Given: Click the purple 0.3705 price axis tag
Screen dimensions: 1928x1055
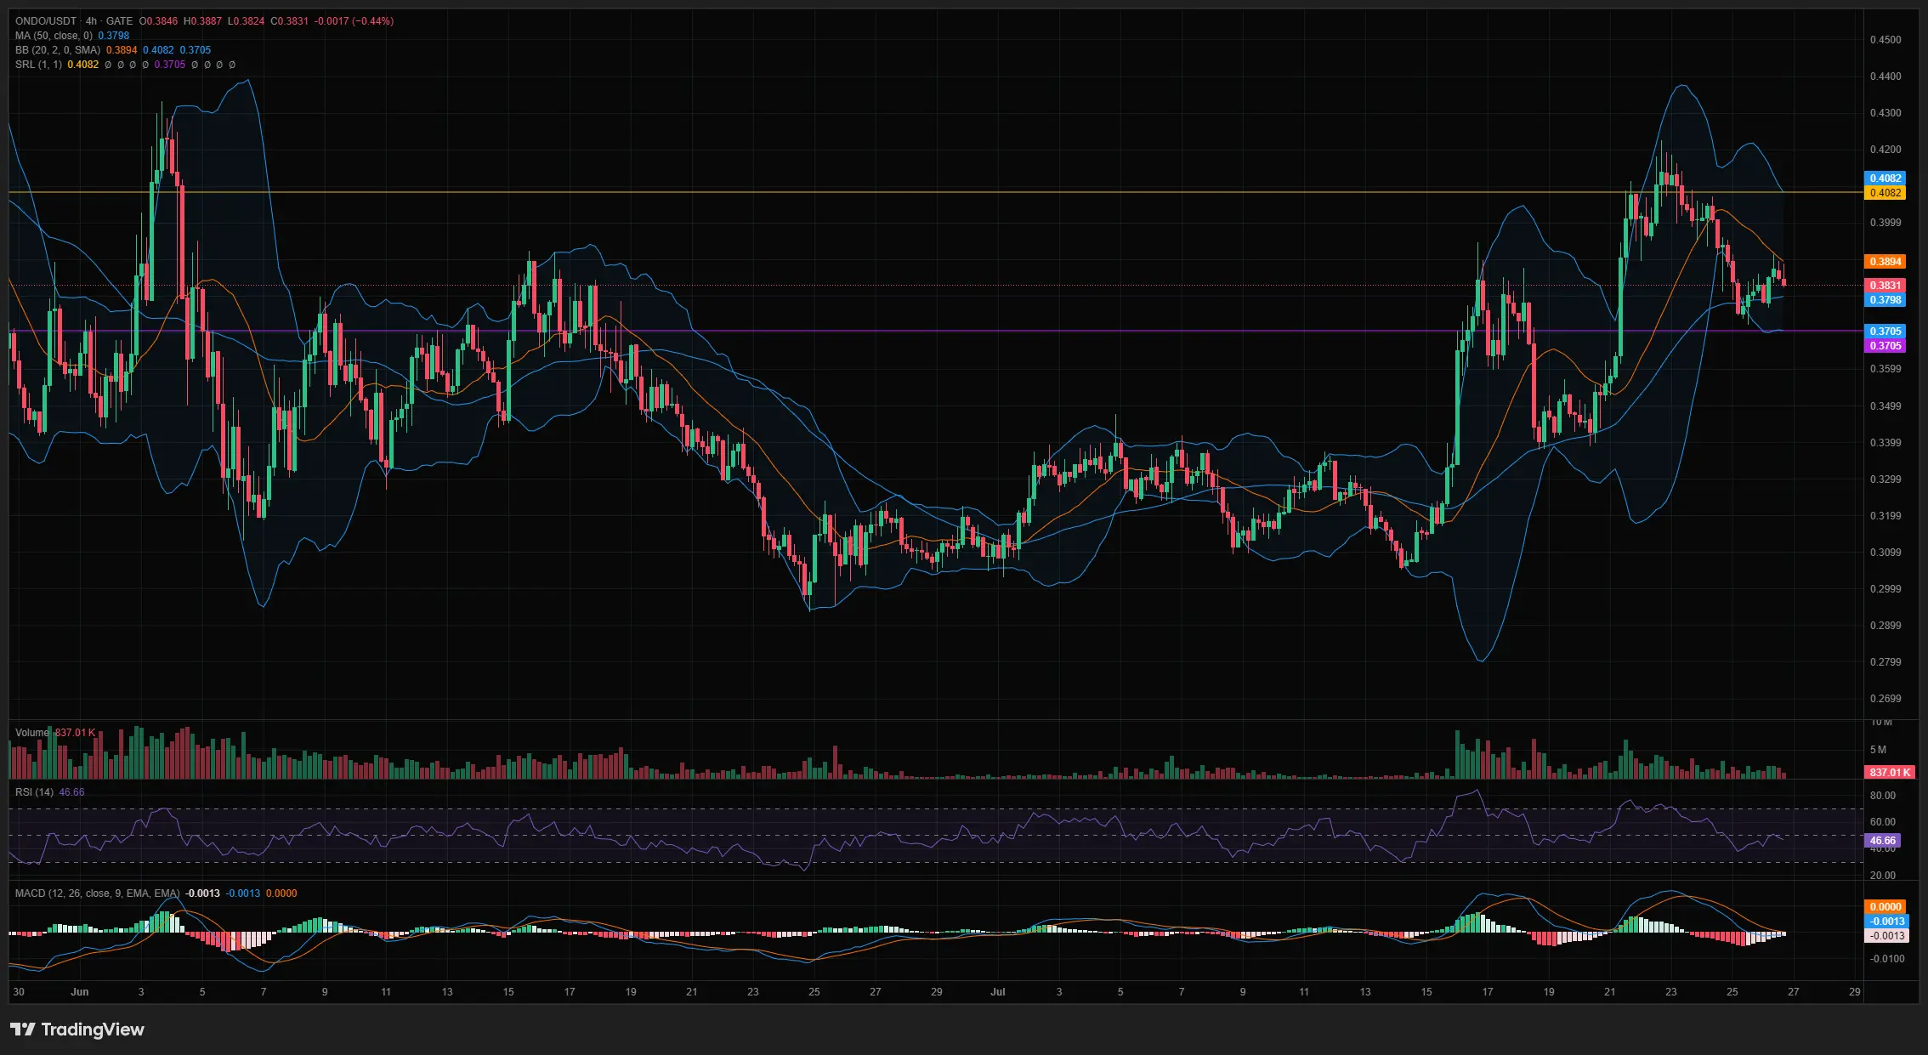Looking at the screenshot, I should point(1885,346).
